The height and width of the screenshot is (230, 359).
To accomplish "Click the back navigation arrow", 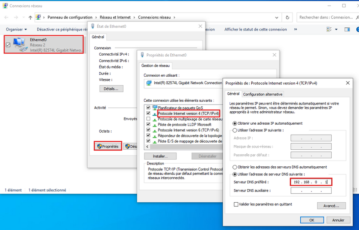I will 5,17.
